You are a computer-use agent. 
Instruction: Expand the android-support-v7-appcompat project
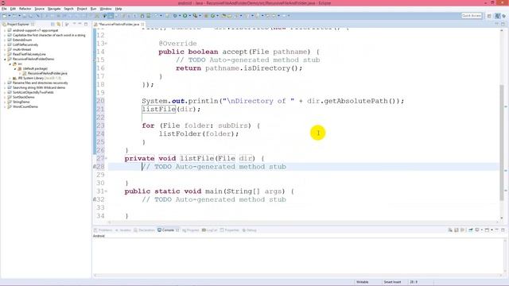coord(5,30)
